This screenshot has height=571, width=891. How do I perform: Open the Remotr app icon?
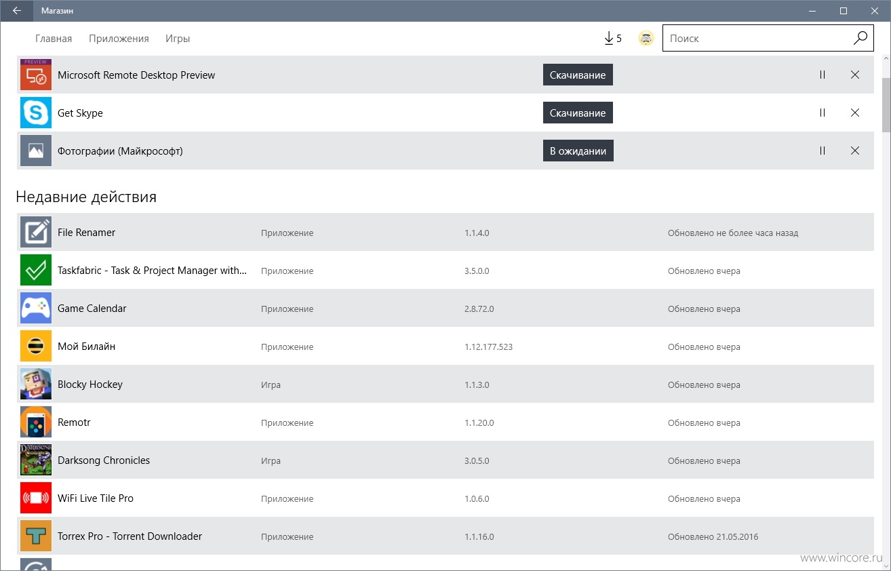[36, 422]
